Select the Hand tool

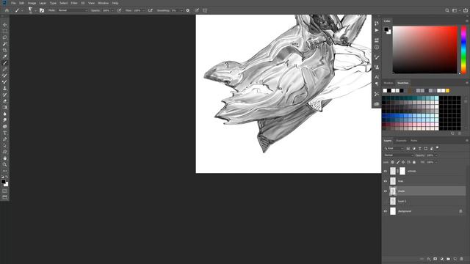pos(5,158)
